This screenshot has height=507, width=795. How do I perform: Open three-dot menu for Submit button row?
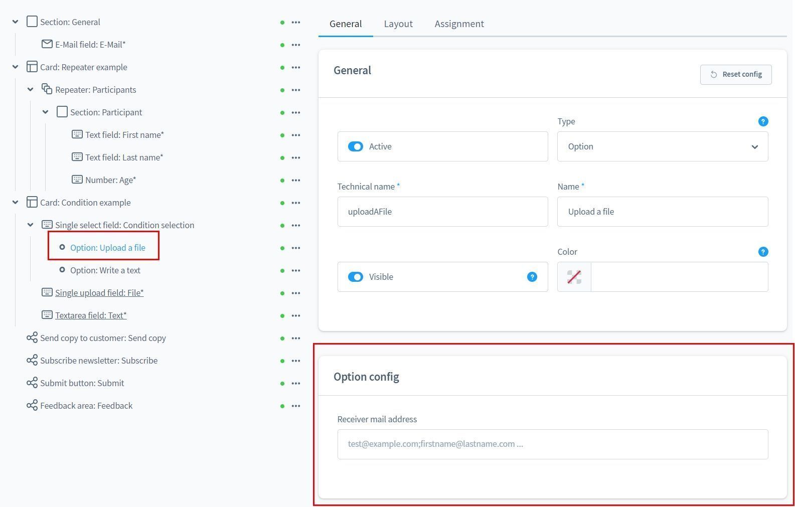point(296,383)
